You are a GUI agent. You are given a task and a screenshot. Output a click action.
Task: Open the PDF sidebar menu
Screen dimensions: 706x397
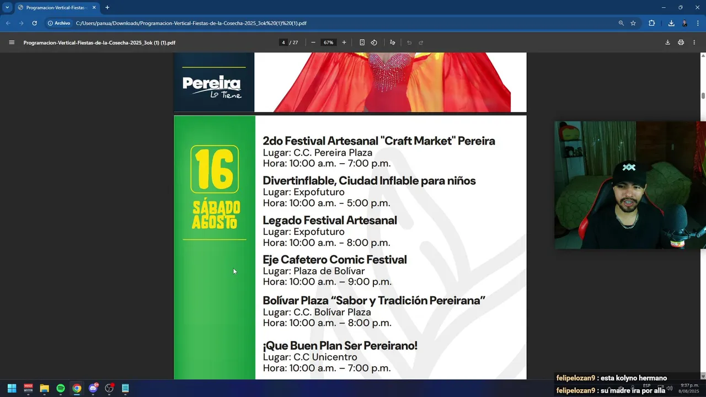coord(12,42)
